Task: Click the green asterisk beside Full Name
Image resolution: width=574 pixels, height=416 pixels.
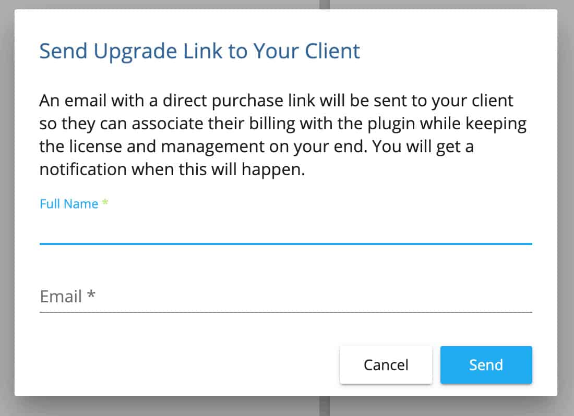Action: (x=105, y=204)
